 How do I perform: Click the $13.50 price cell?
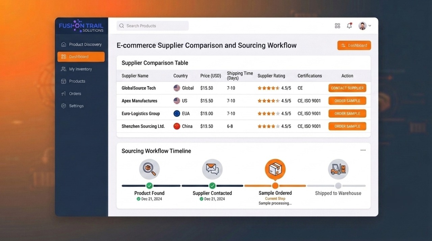tap(207, 126)
